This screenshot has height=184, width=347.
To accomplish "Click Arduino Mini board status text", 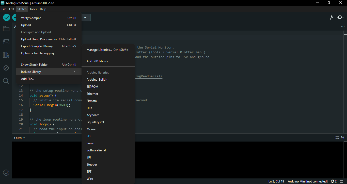I will tap(307, 181).
